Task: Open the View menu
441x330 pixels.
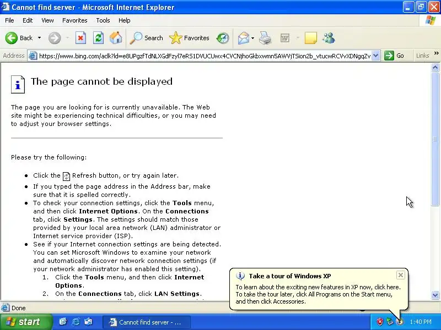Action: (47, 20)
